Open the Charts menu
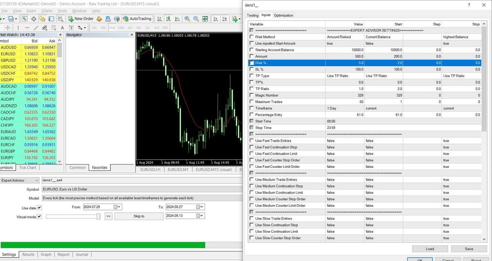The image size is (492, 261). (x=47, y=11)
